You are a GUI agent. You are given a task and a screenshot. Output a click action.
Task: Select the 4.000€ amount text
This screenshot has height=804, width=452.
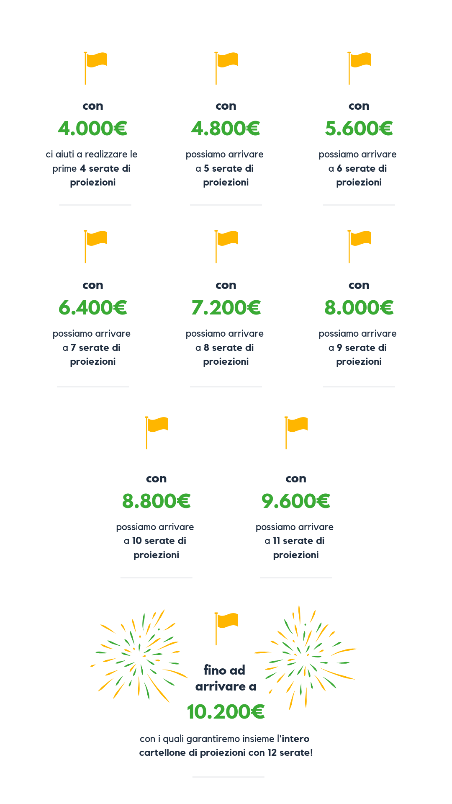click(92, 128)
